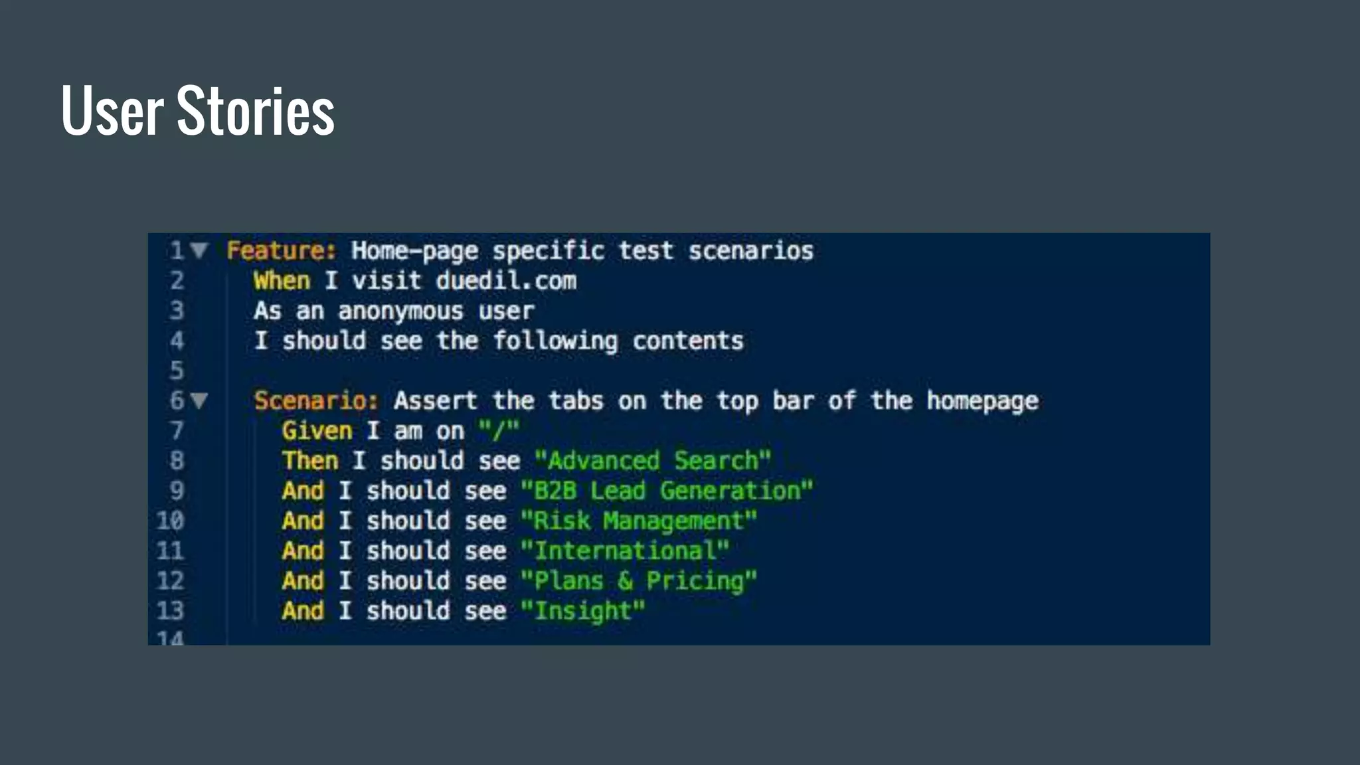Click the "Then" keyword on line 8
The width and height of the screenshot is (1360, 765).
coord(310,461)
